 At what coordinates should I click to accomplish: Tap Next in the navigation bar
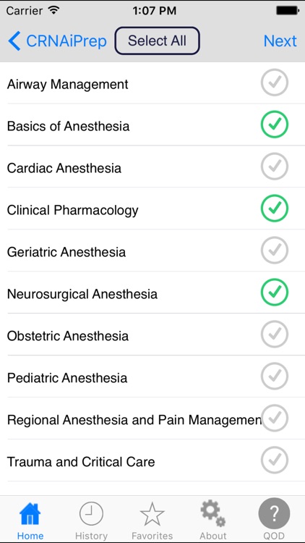click(x=280, y=41)
